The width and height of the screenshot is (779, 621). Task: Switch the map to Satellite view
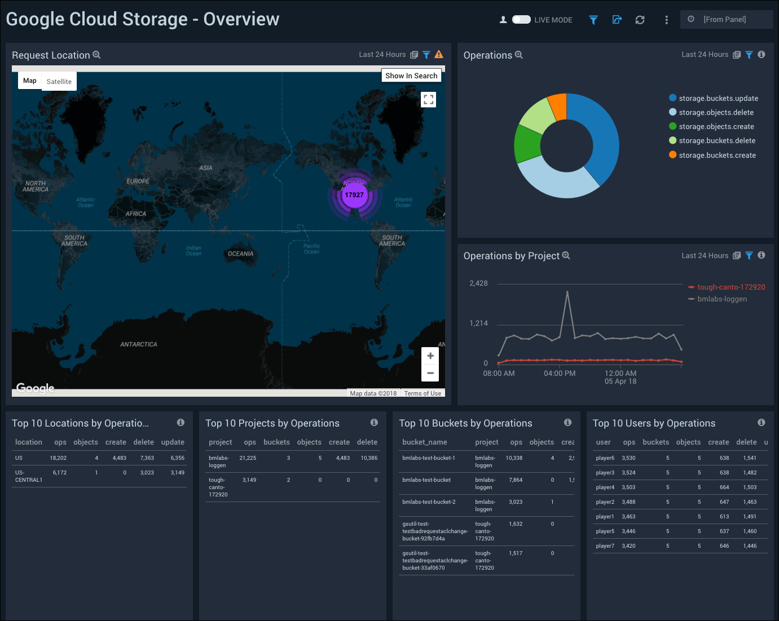pos(59,82)
